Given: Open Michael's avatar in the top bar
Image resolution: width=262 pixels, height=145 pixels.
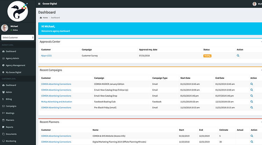Looking at the screenshot, I should tap(254, 4).
